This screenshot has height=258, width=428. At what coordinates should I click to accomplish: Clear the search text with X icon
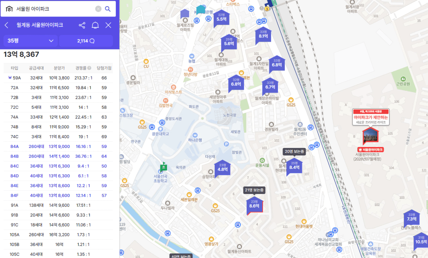(98, 9)
